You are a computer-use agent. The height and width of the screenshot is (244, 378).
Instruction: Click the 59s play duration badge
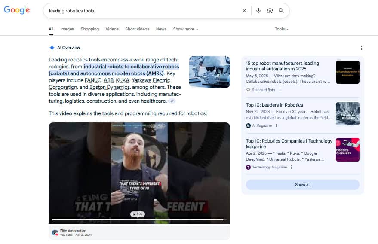tap(138, 214)
